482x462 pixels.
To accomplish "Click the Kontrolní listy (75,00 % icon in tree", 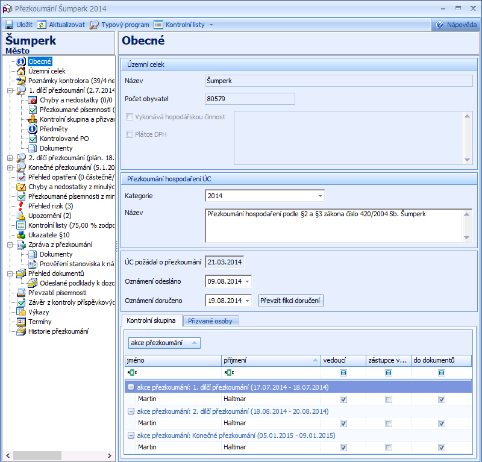I will [21, 225].
